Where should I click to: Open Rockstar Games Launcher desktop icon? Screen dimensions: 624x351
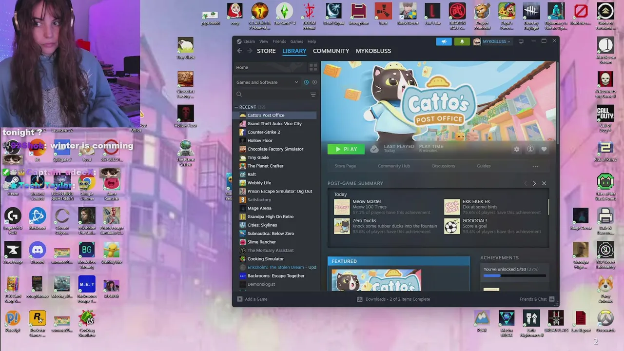point(37,323)
